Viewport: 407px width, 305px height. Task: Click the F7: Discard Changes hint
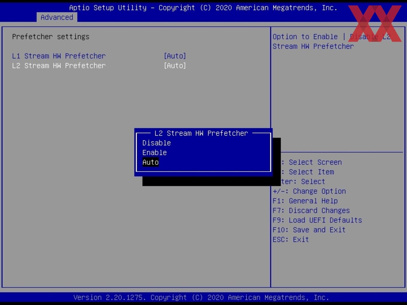(311, 210)
